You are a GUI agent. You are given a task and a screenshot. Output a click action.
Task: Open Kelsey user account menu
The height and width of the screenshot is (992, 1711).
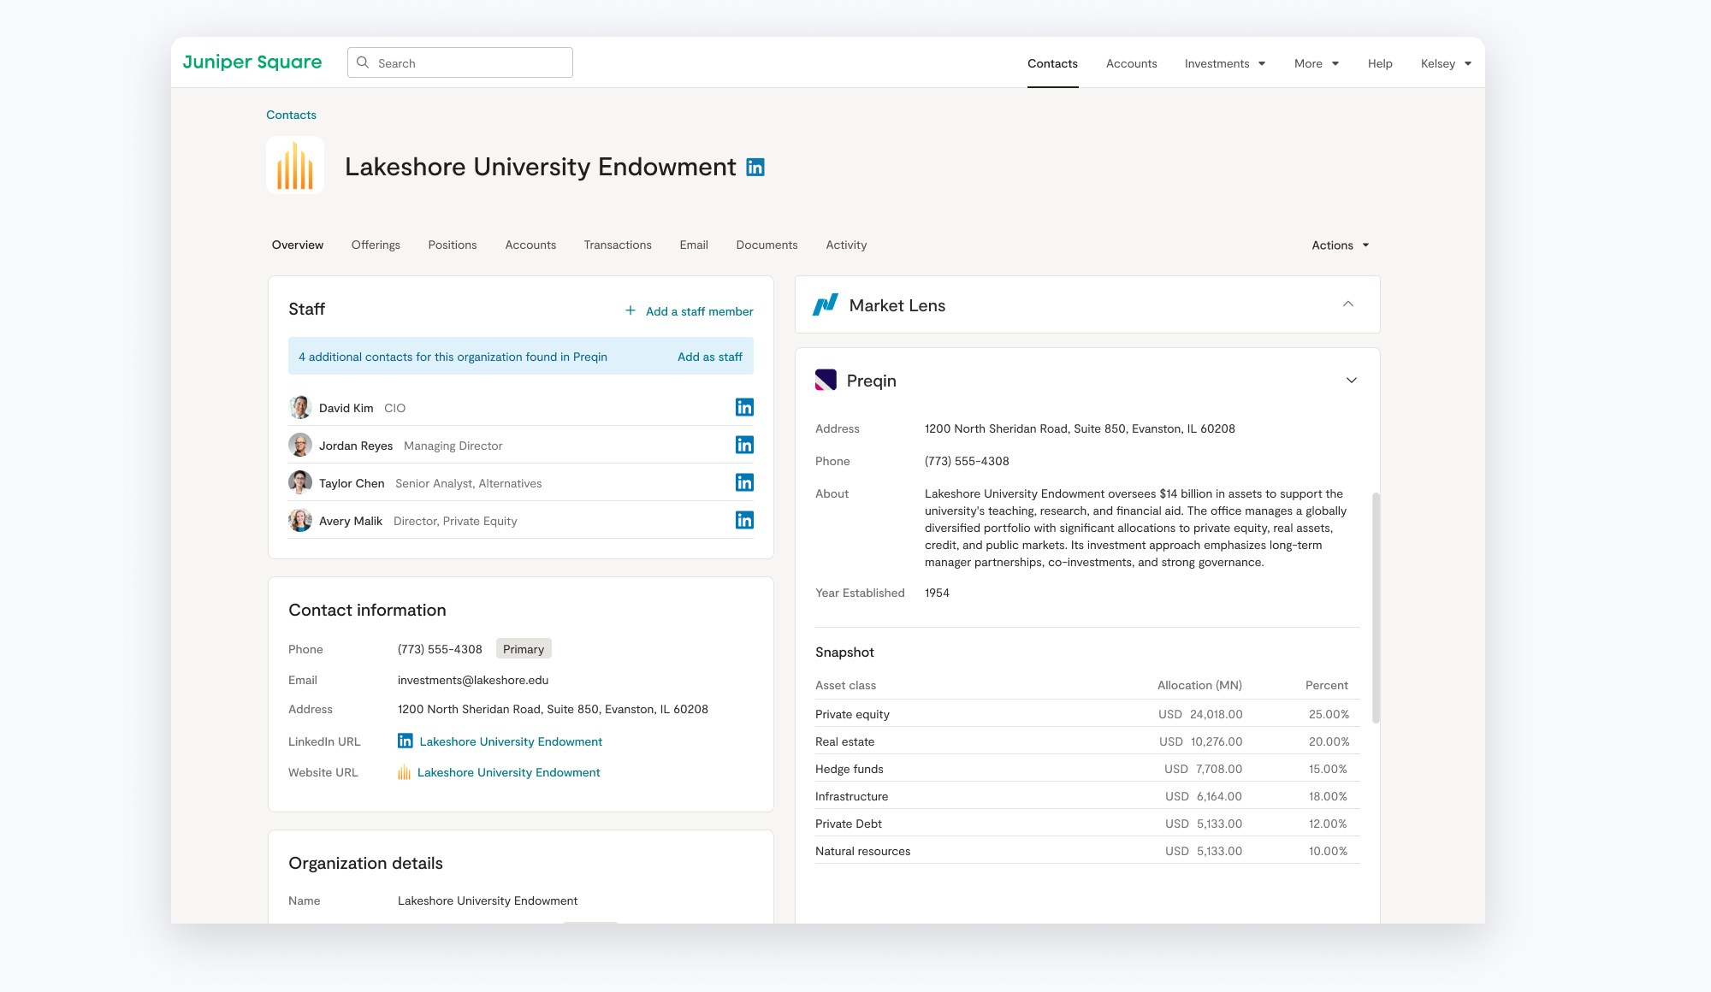(1446, 63)
